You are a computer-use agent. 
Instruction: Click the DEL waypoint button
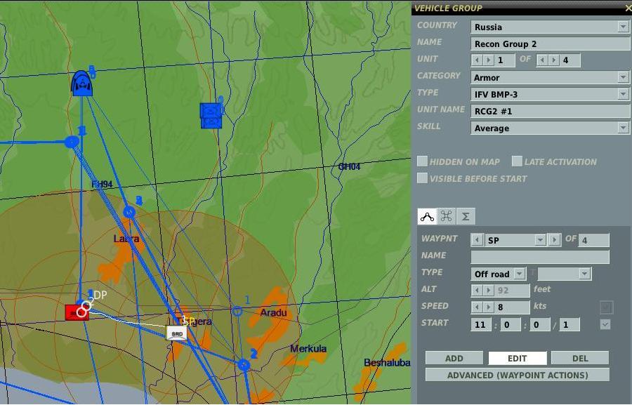click(x=580, y=358)
